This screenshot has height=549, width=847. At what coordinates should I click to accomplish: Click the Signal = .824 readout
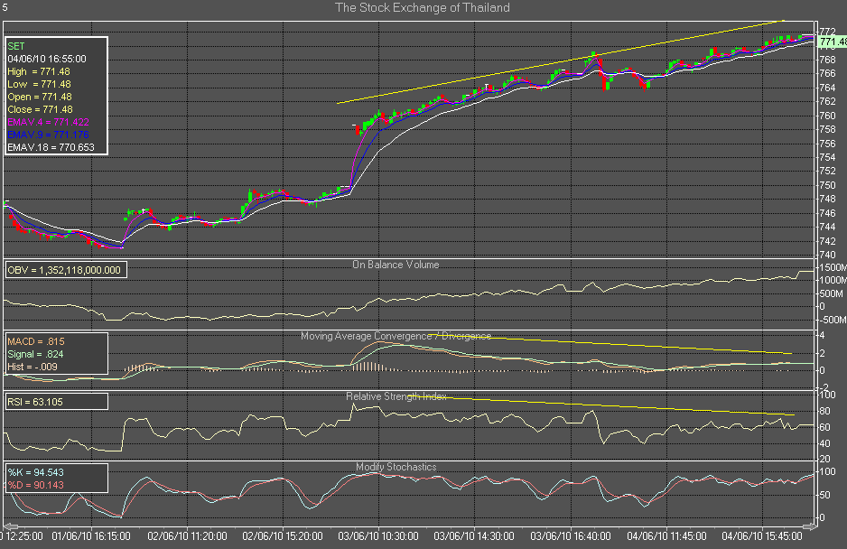tap(35, 355)
